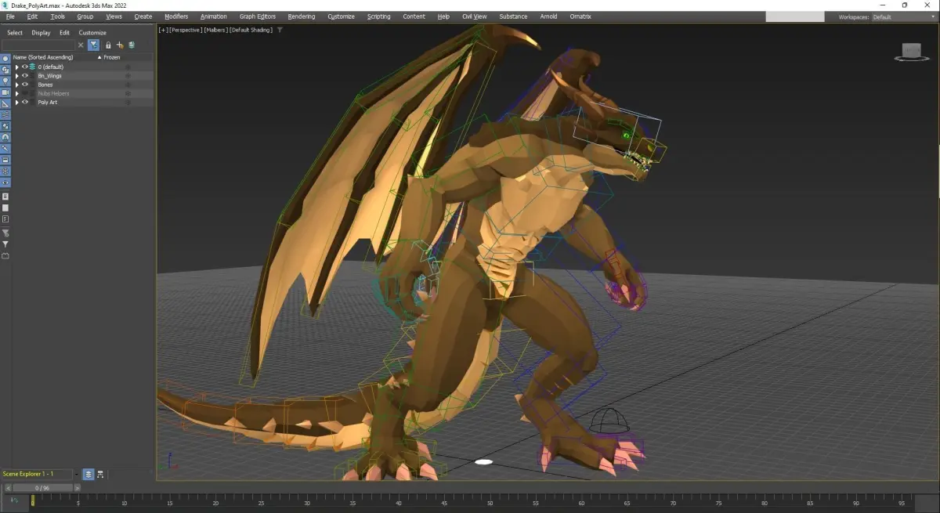Open the Animation menu
Image resolution: width=940 pixels, height=513 pixels.
click(x=214, y=16)
